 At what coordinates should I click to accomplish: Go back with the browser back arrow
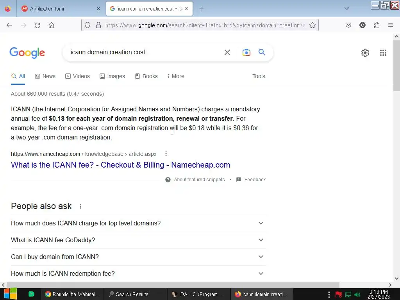pyautogui.click(x=9, y=25)
